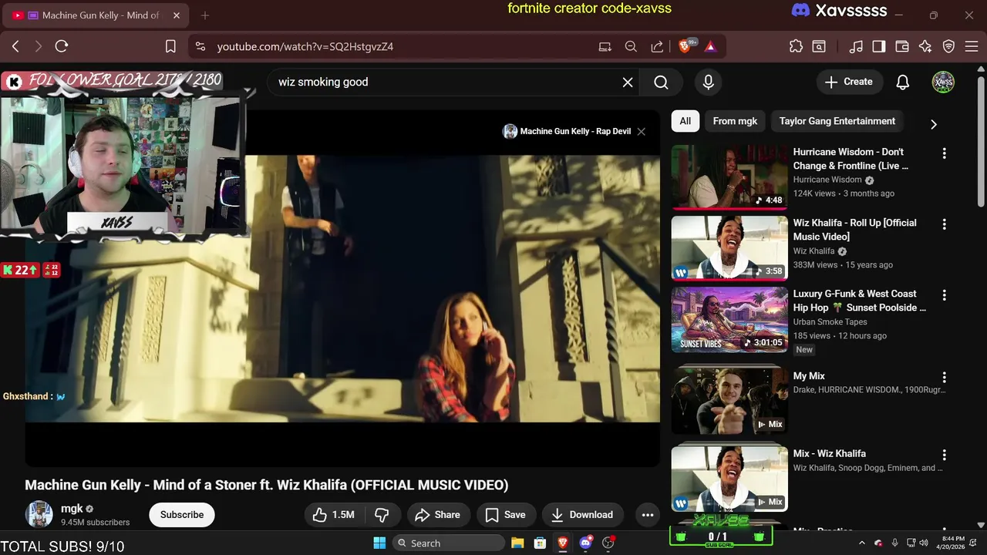Bookmark this page in the address bar
The image size is (987, 555).
coord(170,46)
